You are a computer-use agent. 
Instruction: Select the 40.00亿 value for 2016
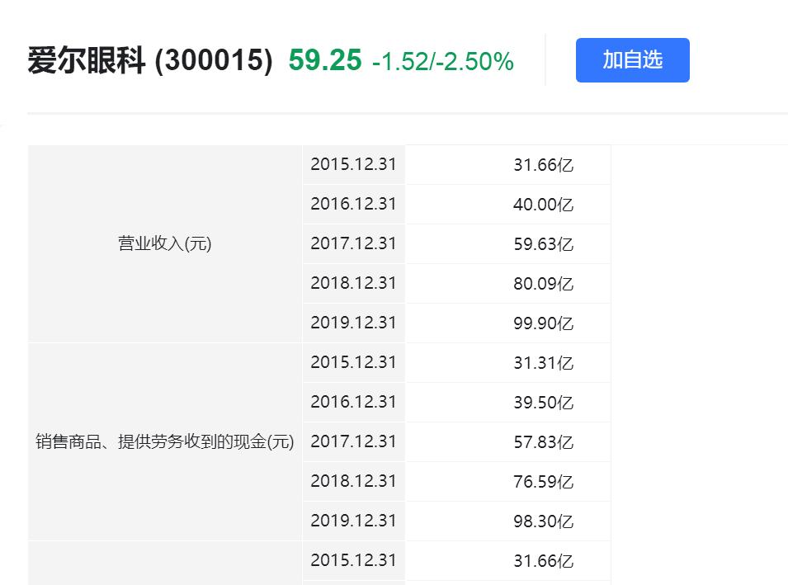click(544, 204)
